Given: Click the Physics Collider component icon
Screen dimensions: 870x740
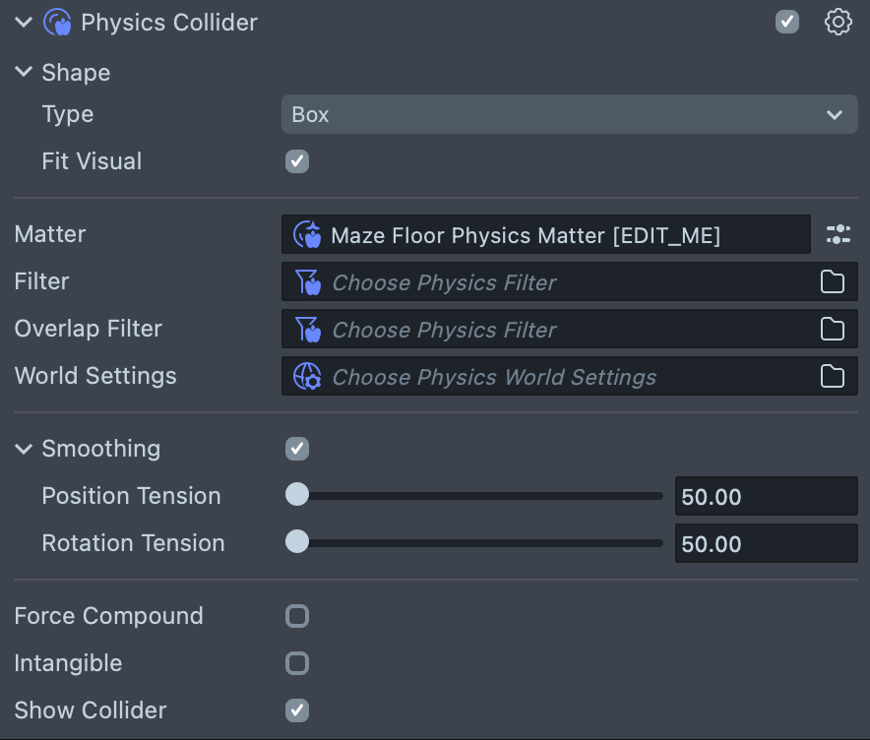Looking at the screenshot, I should [58, 23].
